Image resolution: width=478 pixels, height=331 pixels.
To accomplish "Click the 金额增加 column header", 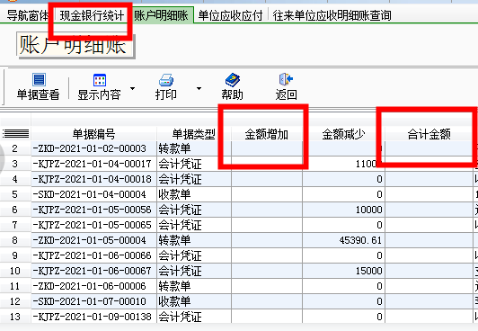I will click(x=267, y=134).
